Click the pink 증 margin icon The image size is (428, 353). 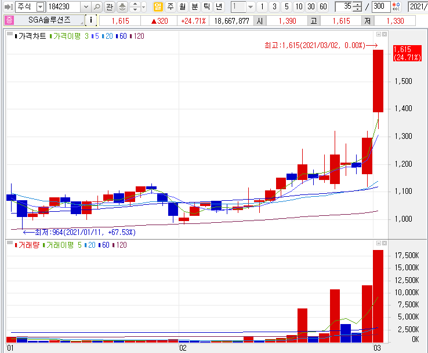[9, 20]
